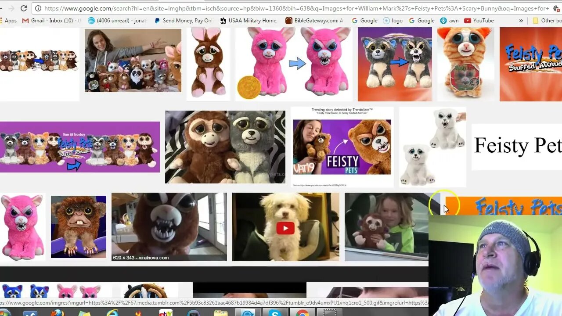Launch Firefox from the taskbar
The image size is (562, 316).
pyautogui.click(x=57, y=312)
